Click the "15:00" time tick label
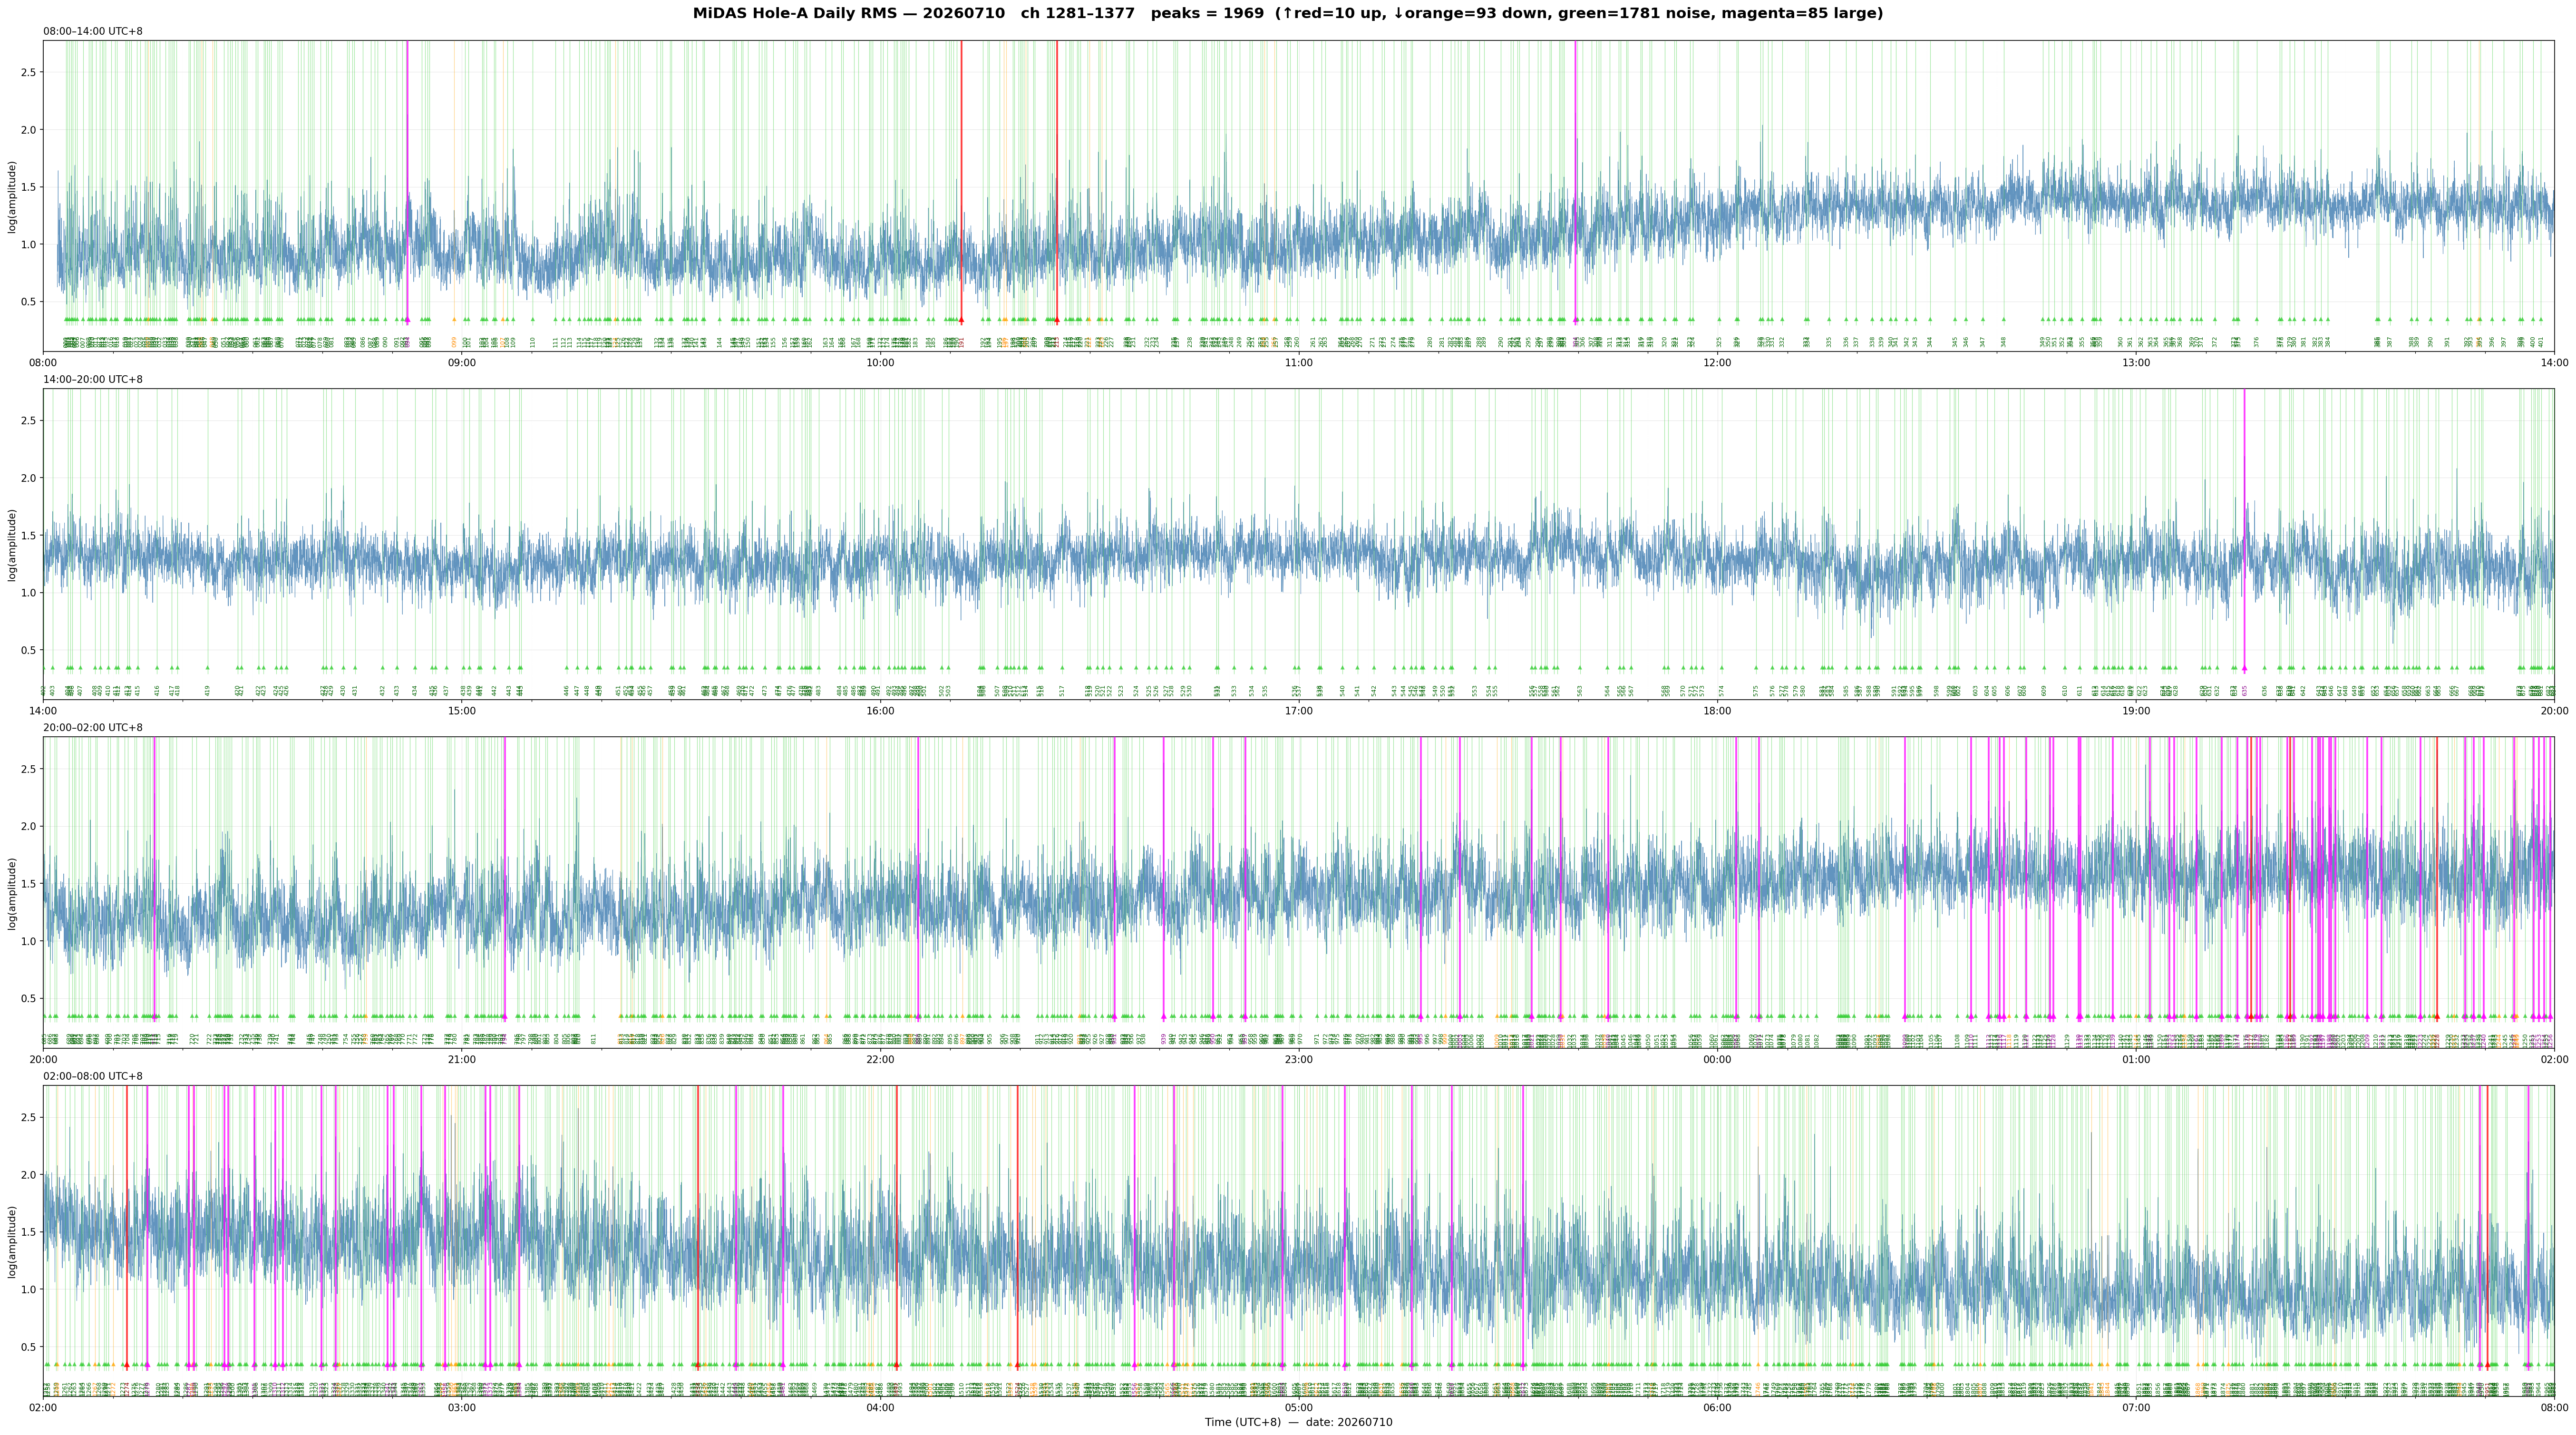This screenshot has height=1435, width=2576. pos(462,711)
